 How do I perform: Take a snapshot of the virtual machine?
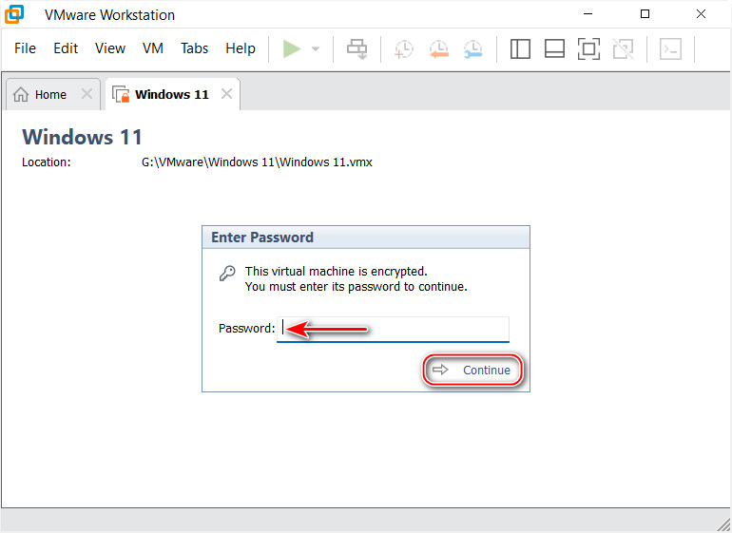404,48
